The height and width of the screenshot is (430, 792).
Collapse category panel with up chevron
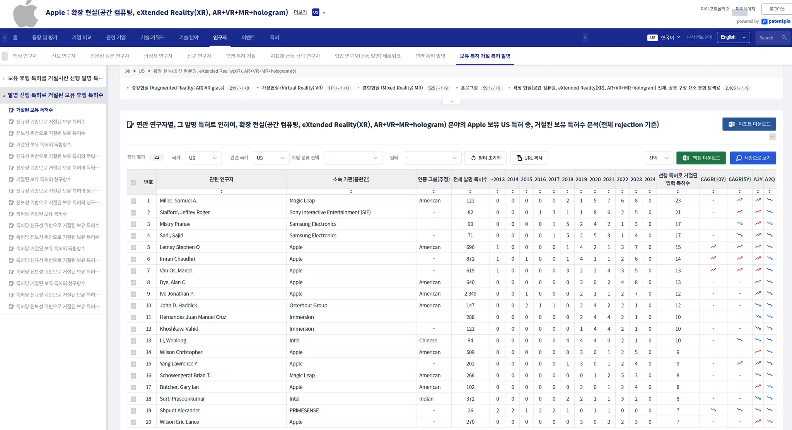pyautogui.click(x=451, y=102)
